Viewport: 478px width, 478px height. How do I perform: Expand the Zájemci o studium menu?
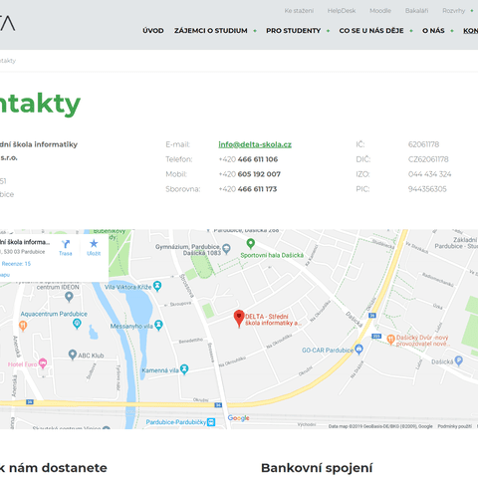tap(211, 31)
